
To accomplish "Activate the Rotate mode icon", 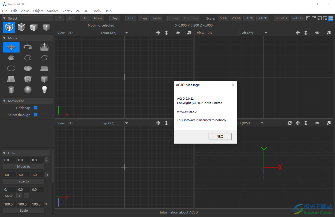I will (28, 47).
